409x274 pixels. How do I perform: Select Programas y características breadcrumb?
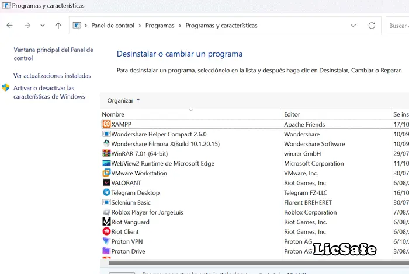221,26
